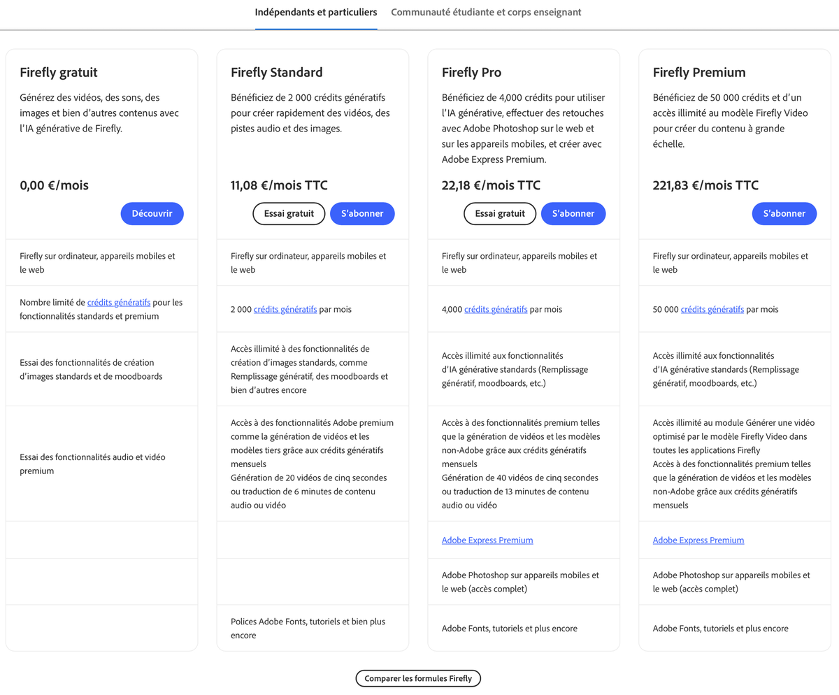
Task: Open Adobe Express Premium link in Firefly Pro
Action: (487, 540)
